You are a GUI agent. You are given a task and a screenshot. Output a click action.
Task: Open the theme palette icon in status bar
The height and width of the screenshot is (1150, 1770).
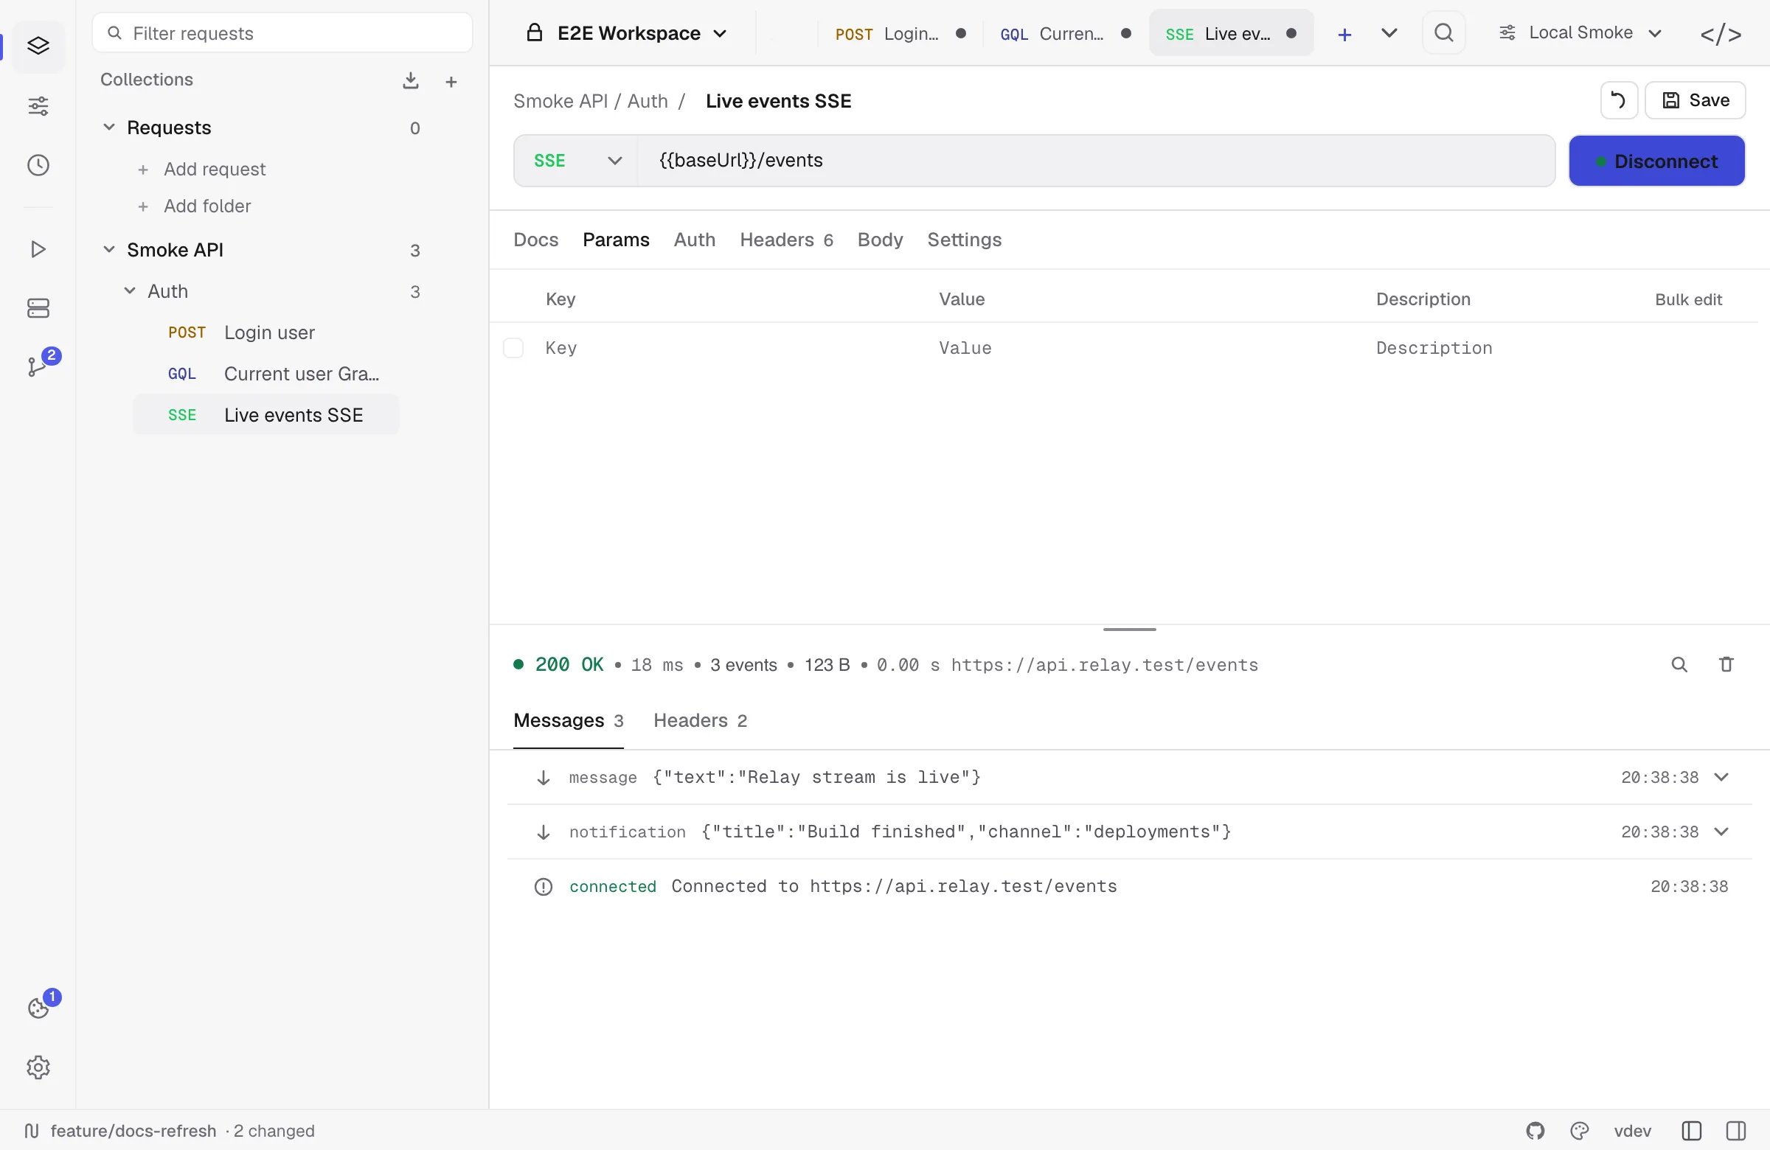point(1580,1131)
